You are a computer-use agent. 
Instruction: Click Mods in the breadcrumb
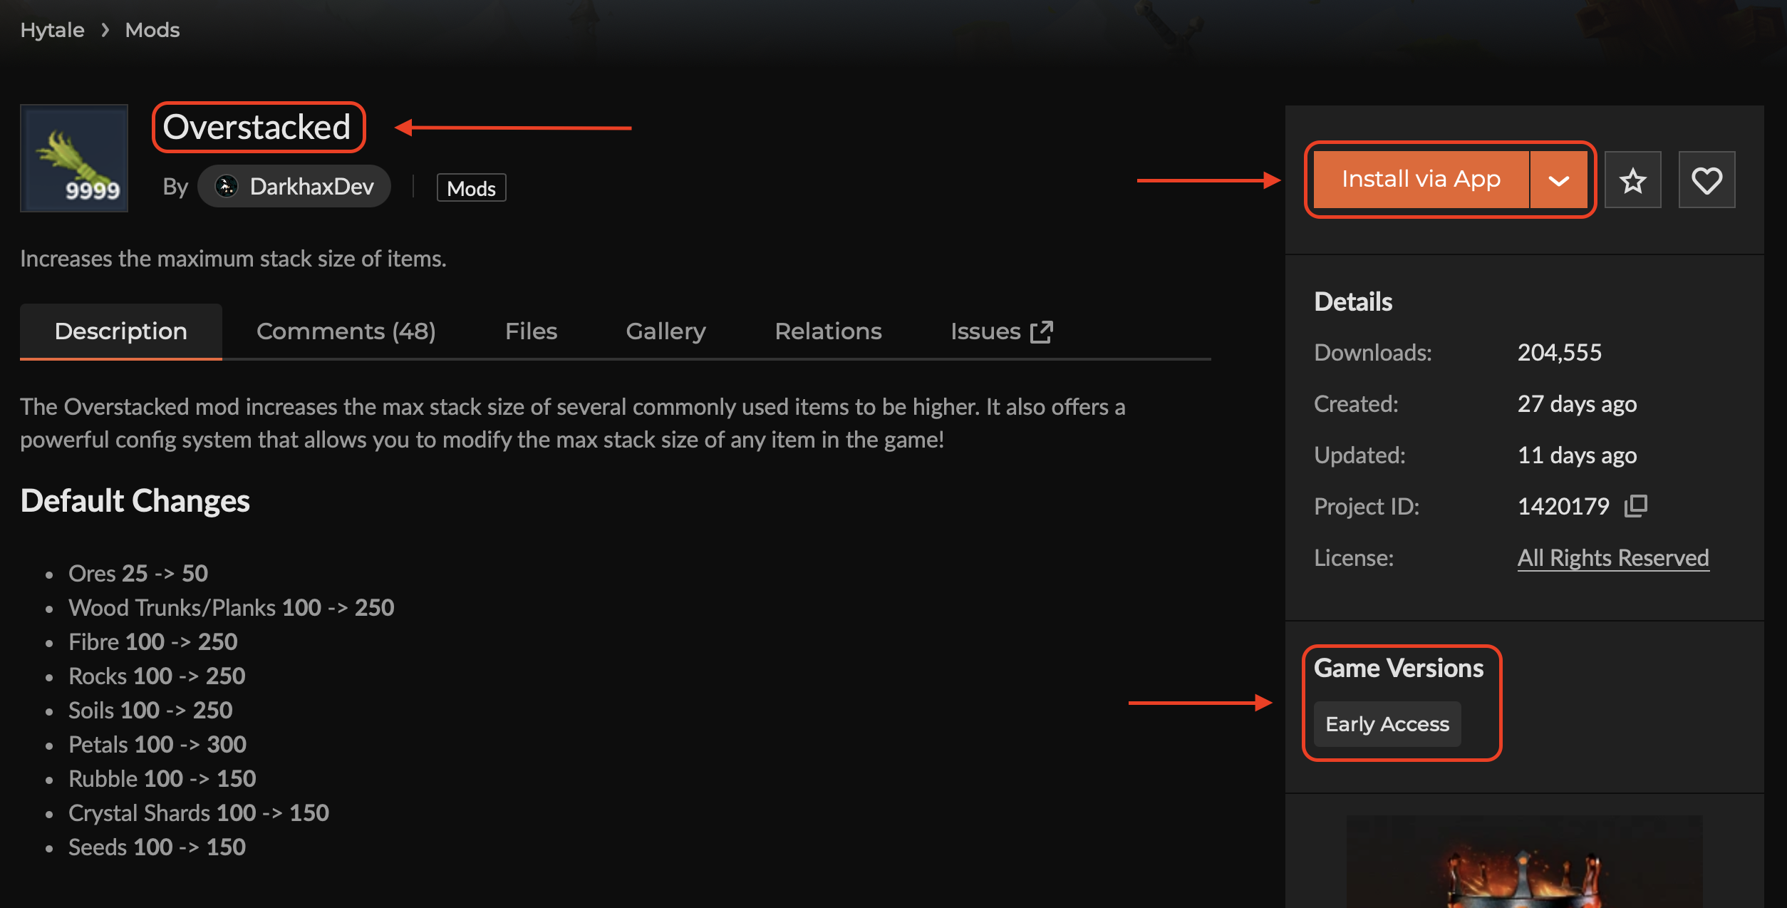tap(152, 30)
